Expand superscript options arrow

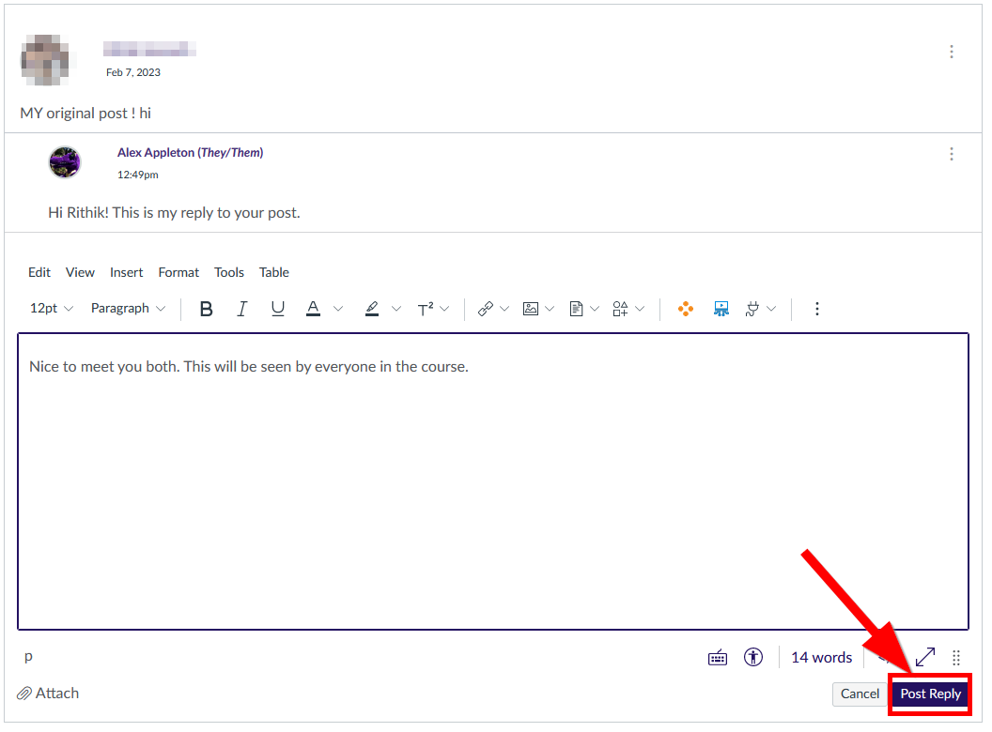pyautogui.click(x=444, y=309)
